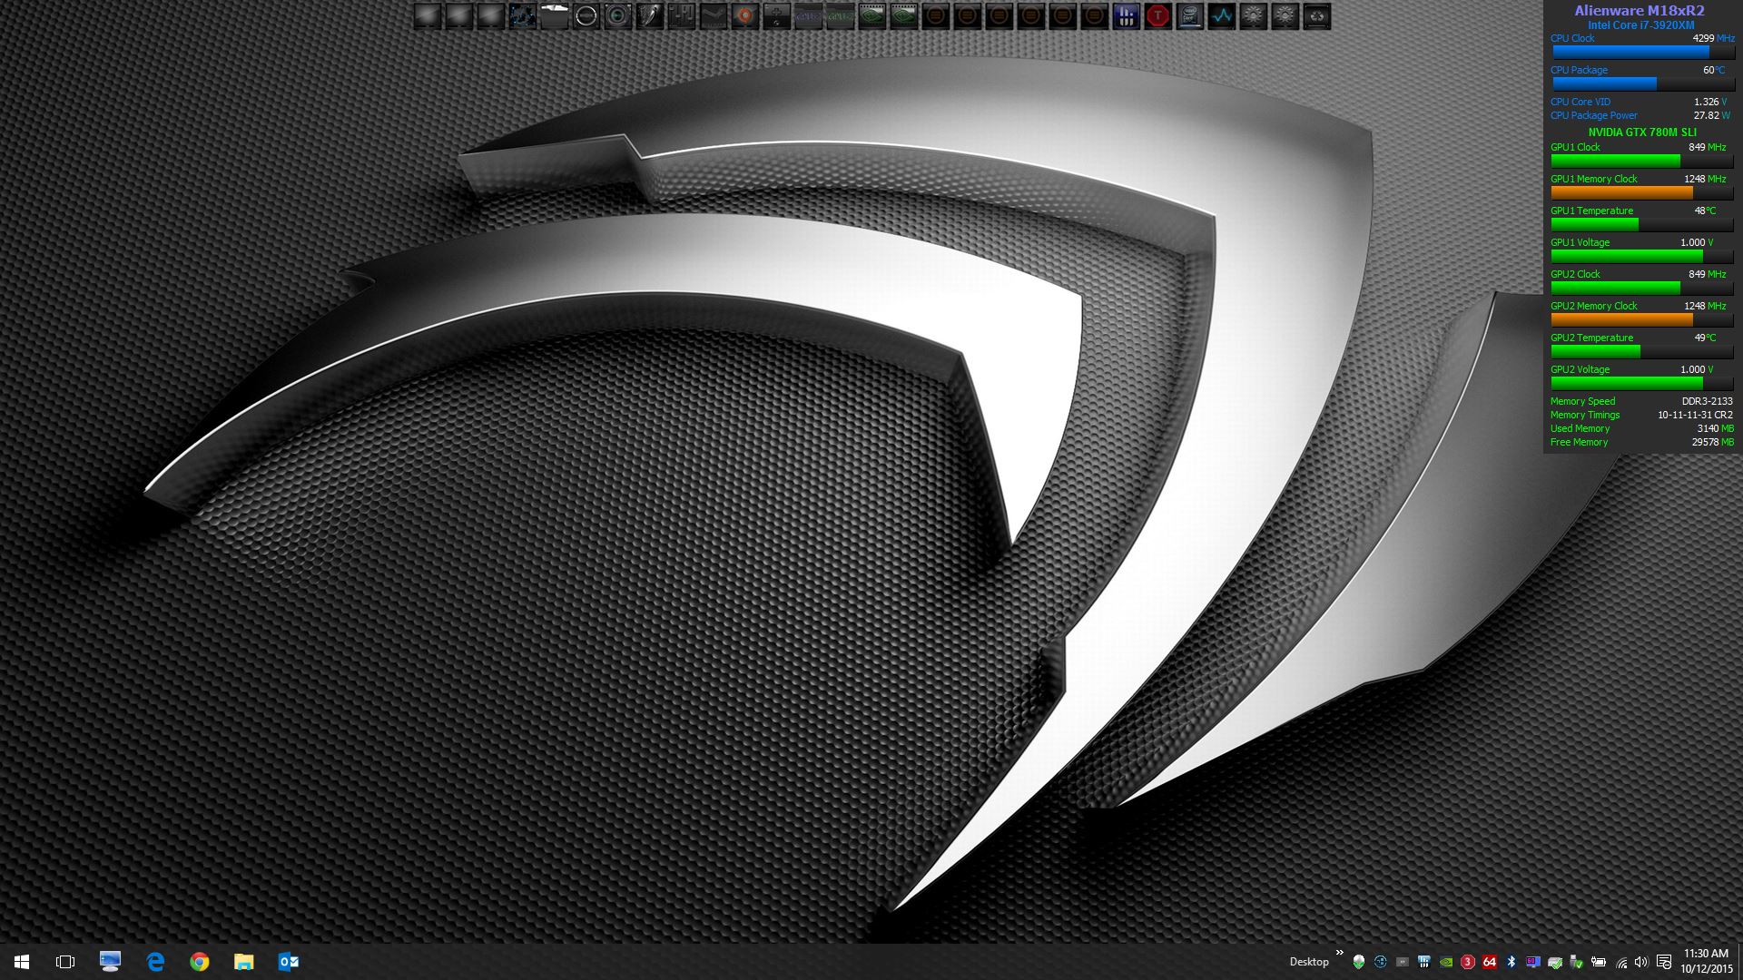Click the GPU2 Memory Clock label
1743x980 pixels.
click(1593, 306)
